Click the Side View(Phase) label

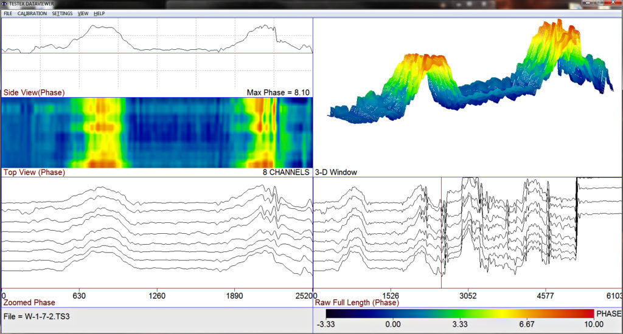[x=34, y=92]
